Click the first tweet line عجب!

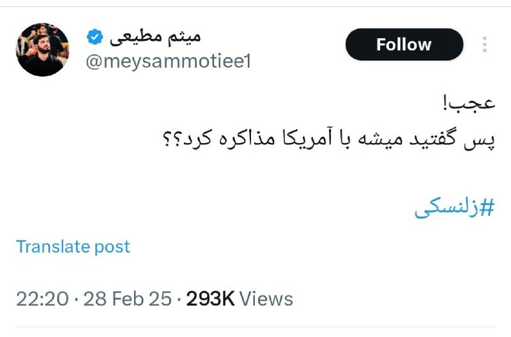click(x=469, y=103)
